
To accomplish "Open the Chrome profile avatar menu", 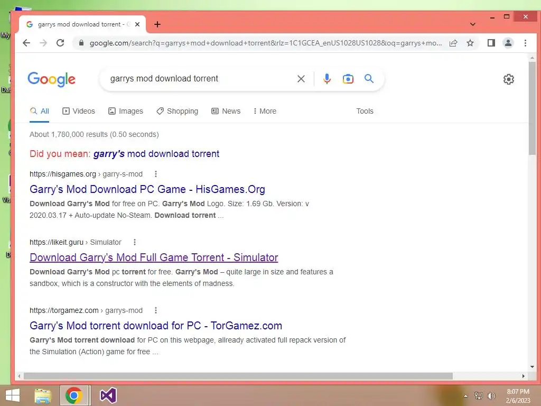I will click(508, 43).
